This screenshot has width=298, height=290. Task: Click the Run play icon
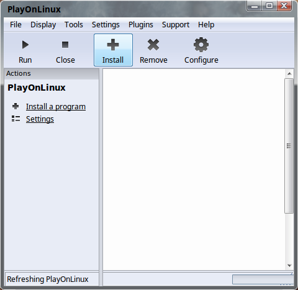(x=25, y=45)
